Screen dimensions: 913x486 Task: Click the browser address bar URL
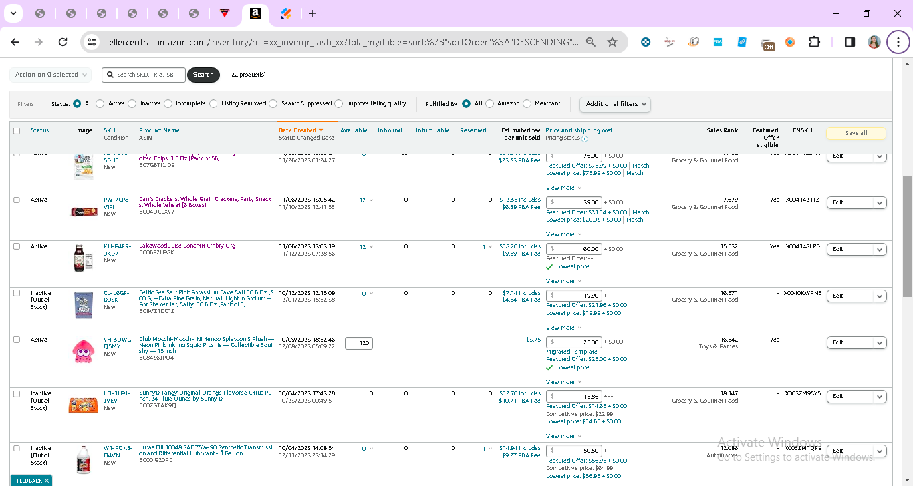pyautogui.click(x=342, y=42)
